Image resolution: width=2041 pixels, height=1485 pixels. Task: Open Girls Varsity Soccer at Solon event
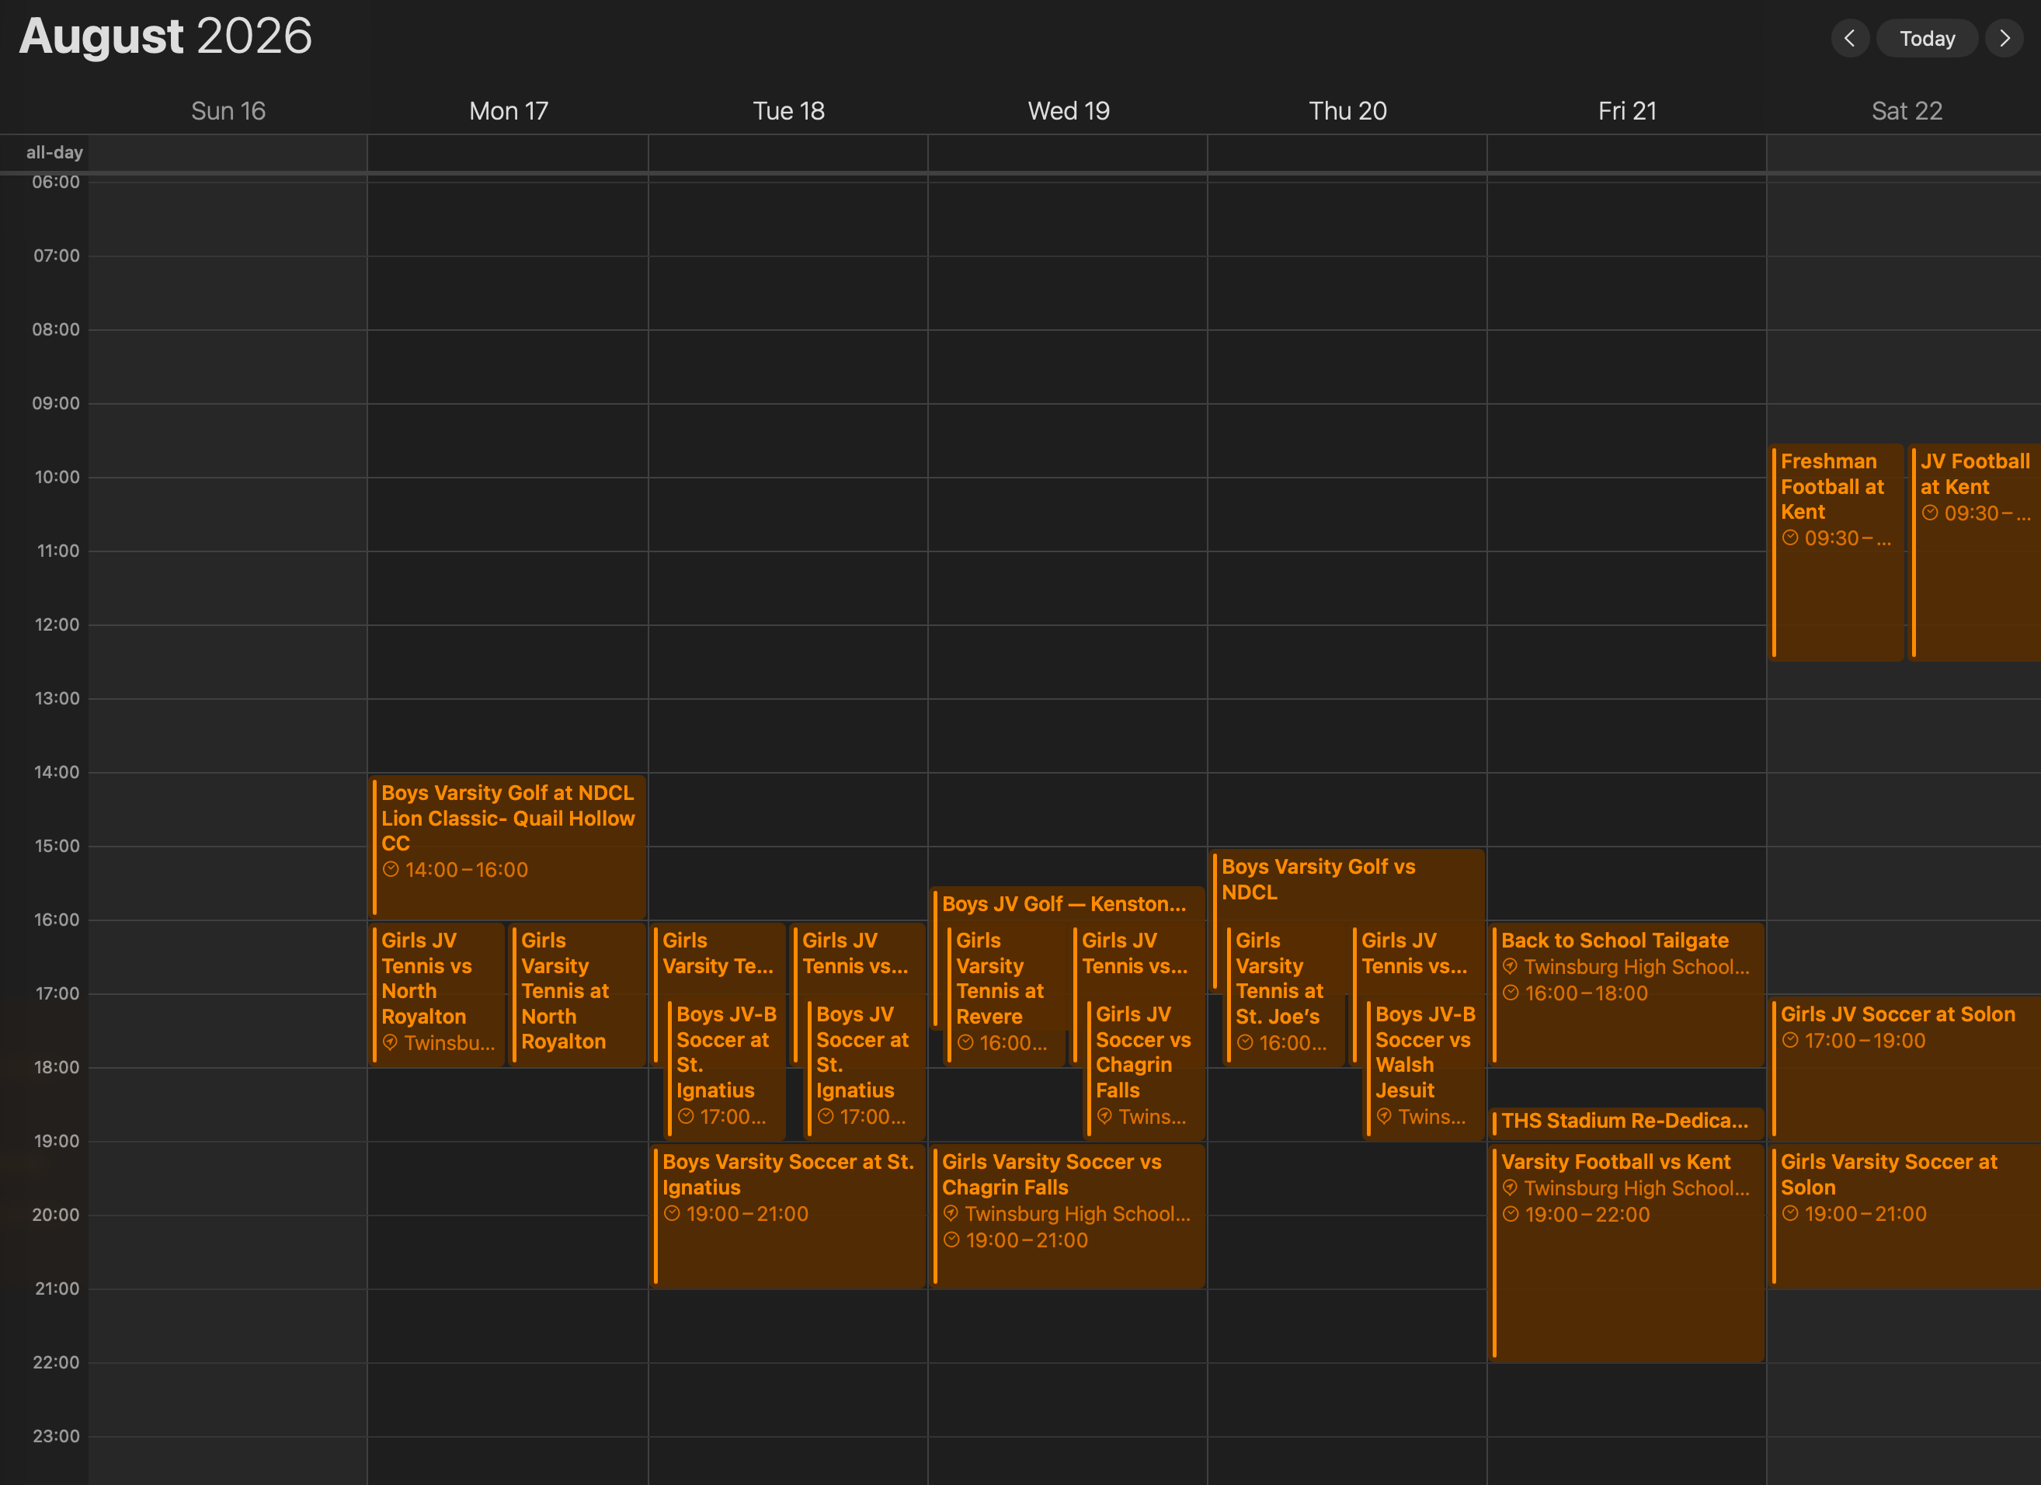pyautogui.click(x=1906, y=1216)
